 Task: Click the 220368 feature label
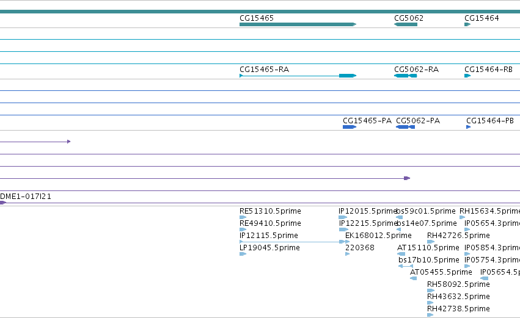click(x=360, y=248)
